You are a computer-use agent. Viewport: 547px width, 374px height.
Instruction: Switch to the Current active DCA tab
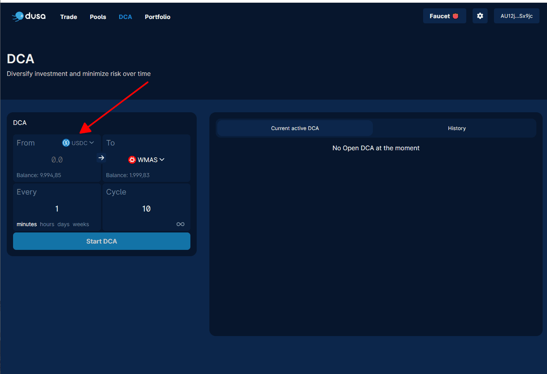[x=295, y=128]
